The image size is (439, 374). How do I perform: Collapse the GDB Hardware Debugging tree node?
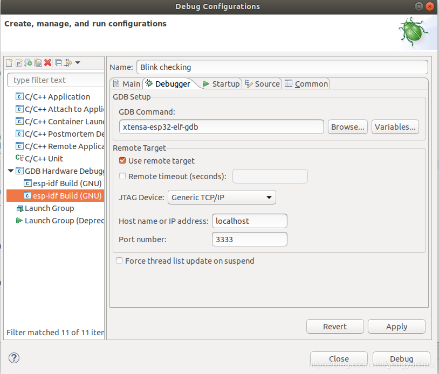11,171
